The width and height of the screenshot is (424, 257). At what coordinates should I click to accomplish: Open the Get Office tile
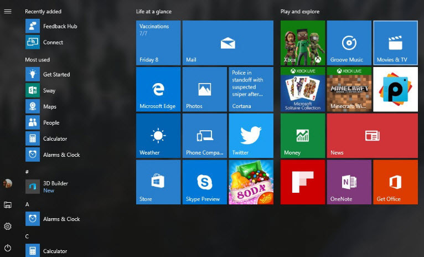(x=395, y=182)
